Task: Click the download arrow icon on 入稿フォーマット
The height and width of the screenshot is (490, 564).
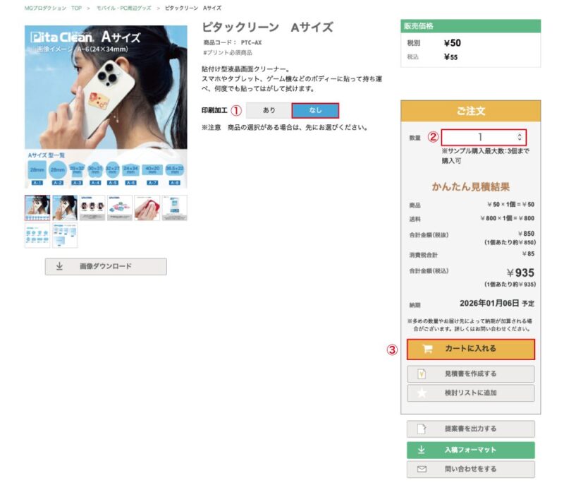Action: 422,450
